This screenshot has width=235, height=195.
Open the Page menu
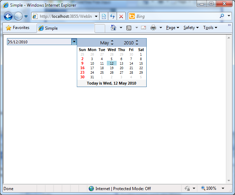point(172,28)
